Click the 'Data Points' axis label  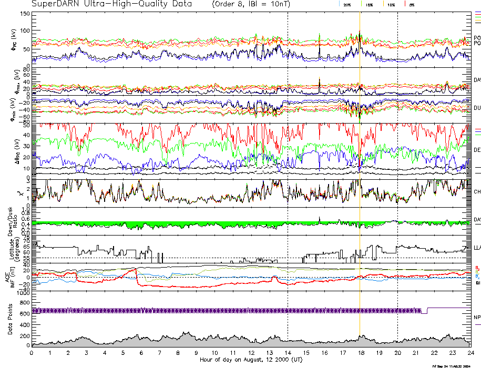click(x=10, y=319)
